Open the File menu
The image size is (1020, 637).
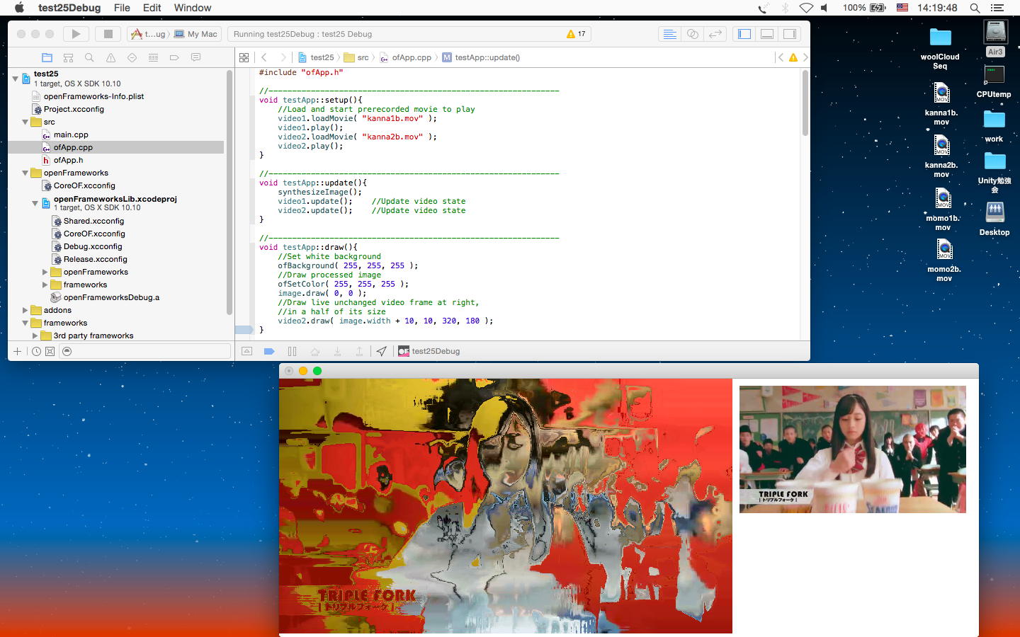click(x=122, y=8)
